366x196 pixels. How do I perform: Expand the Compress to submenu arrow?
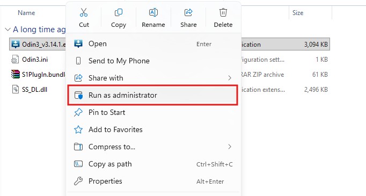[230, 147]
